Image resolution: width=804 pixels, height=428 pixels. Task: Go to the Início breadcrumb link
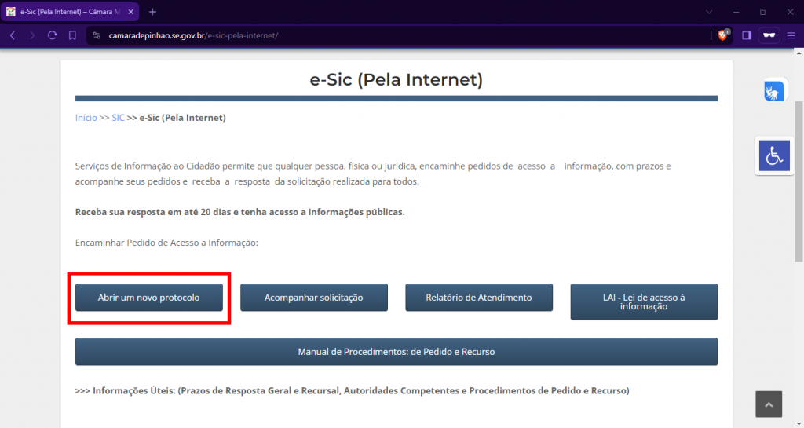click(86, 118)
